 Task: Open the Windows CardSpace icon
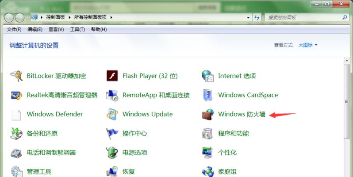pos(207,95)
